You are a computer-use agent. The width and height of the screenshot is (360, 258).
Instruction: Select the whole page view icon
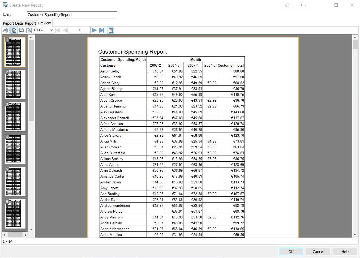pyautogui.click(x=14, y=30)
